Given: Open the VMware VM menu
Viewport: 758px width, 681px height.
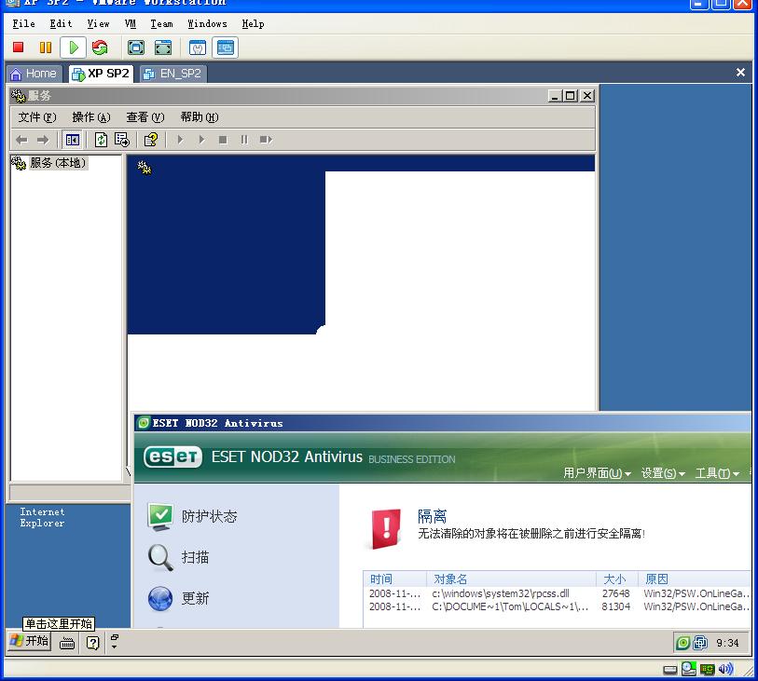Looking at the screenshot, I should pos(130,23).
